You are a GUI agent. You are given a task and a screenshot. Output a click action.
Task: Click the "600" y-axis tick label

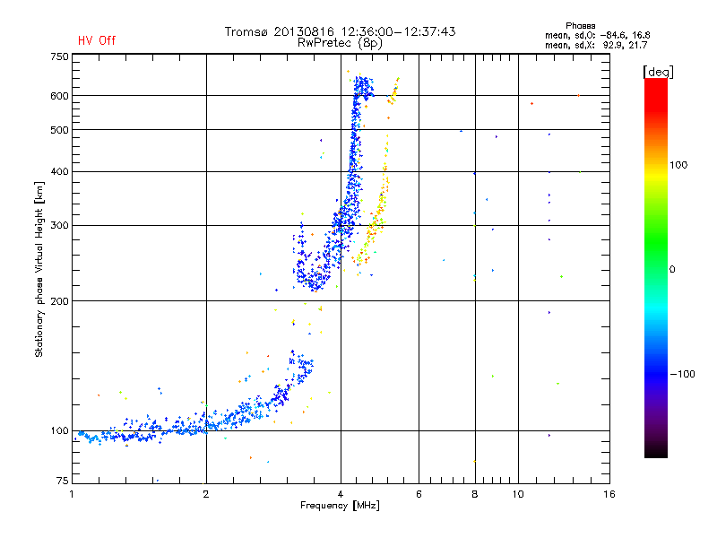(x=59, y=96)
